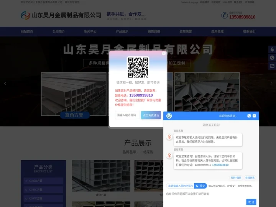Show the next banner slide arrow
The height and width of the screenshot is (207, 276).
tap(271, 84)
